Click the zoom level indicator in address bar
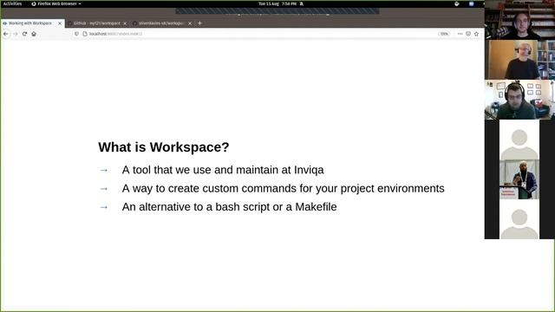555x312 pixels. 444,34
